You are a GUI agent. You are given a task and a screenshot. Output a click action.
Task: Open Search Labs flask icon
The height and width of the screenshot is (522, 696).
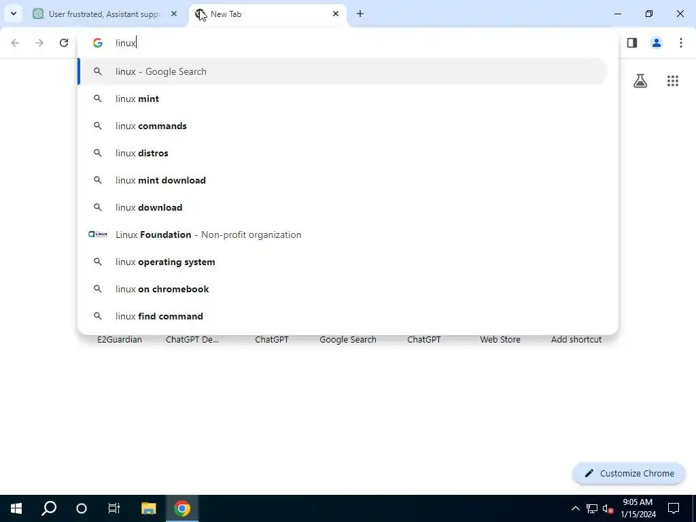click(x=640, y=81)
